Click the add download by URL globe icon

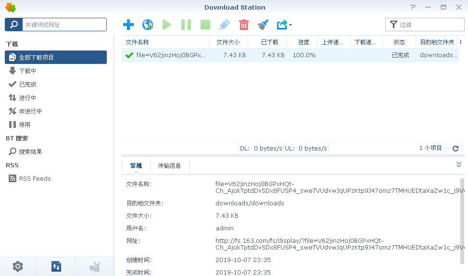point(148,25)
